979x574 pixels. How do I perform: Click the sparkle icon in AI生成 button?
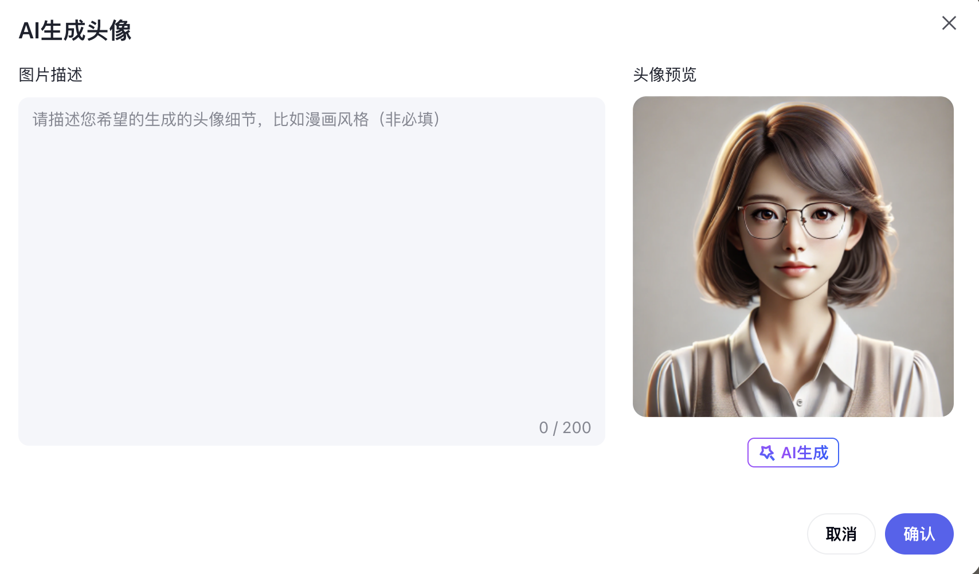pos(767,453)
